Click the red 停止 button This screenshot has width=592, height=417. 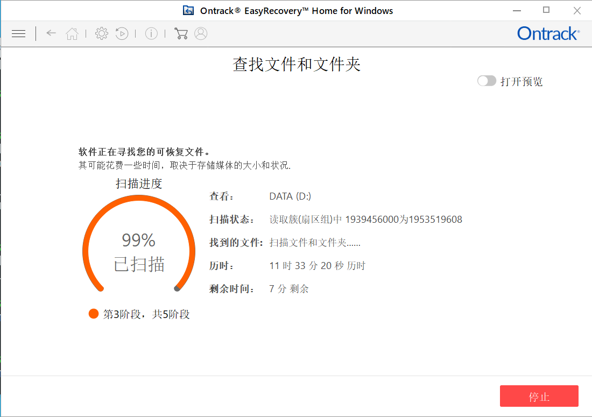pyautogui.click(x=539, y=396)
